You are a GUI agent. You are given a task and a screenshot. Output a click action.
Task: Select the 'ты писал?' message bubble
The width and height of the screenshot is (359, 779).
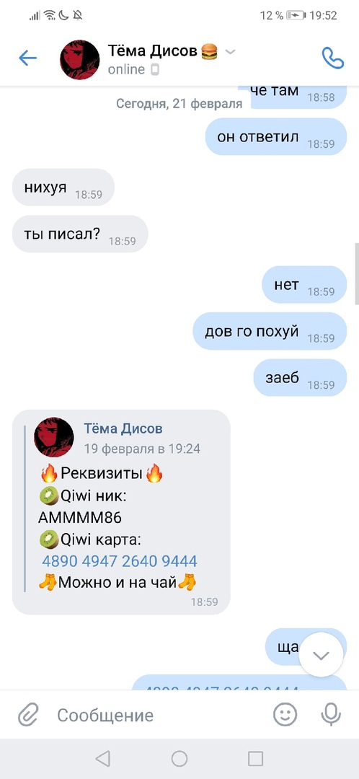pyautogui.click(x=80, y=234)
